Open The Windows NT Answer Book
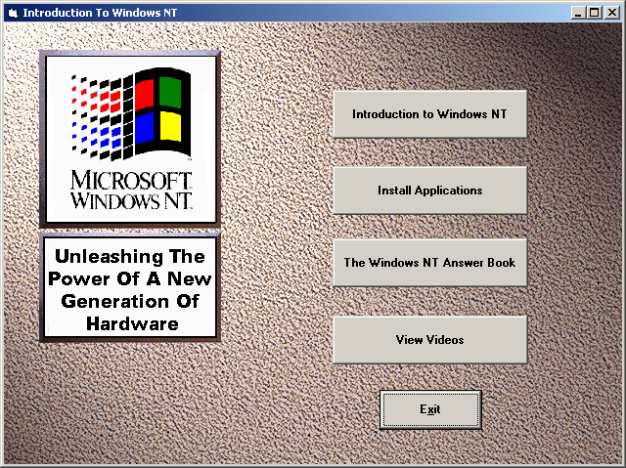Viewport: 626px width, 468px height. [430, 263]
